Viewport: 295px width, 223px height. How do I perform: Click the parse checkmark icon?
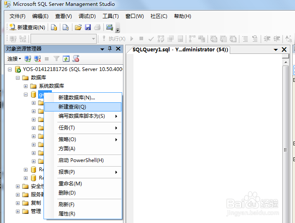(x=151, y=39)
